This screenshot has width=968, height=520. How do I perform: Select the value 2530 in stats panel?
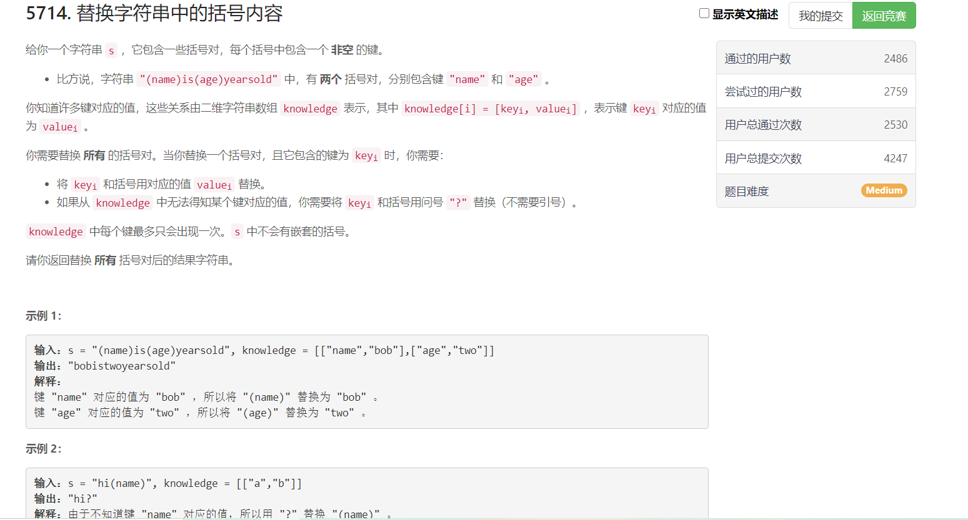(896, 125)
